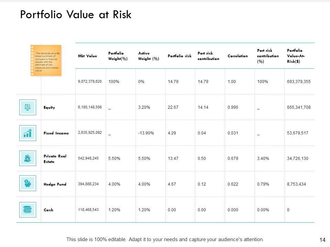Click the Fixed Income bar chart icon
Image resolution: width=330 pixels, height=247 pixels.
pos(28,133)
